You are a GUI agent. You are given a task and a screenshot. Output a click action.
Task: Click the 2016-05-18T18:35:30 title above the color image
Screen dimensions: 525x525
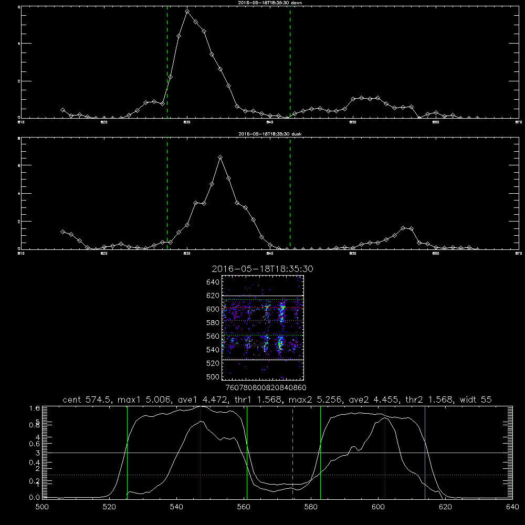coord(262,269)
